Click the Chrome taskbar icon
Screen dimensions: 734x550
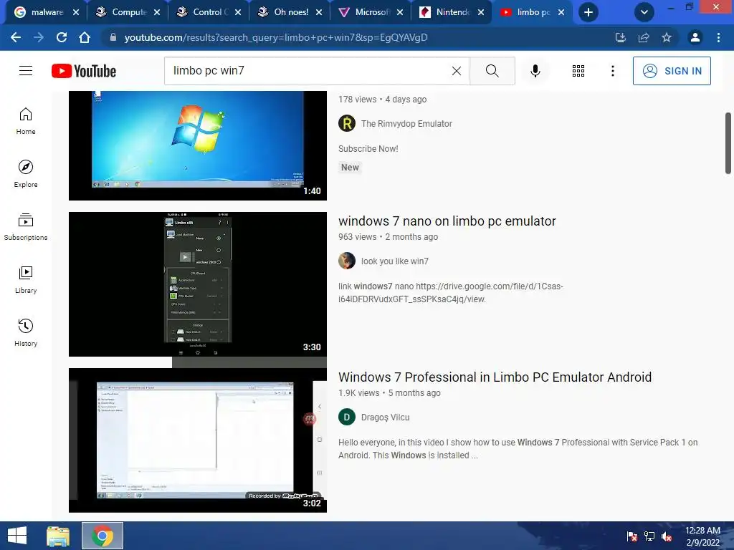click(x=103, y=536)
